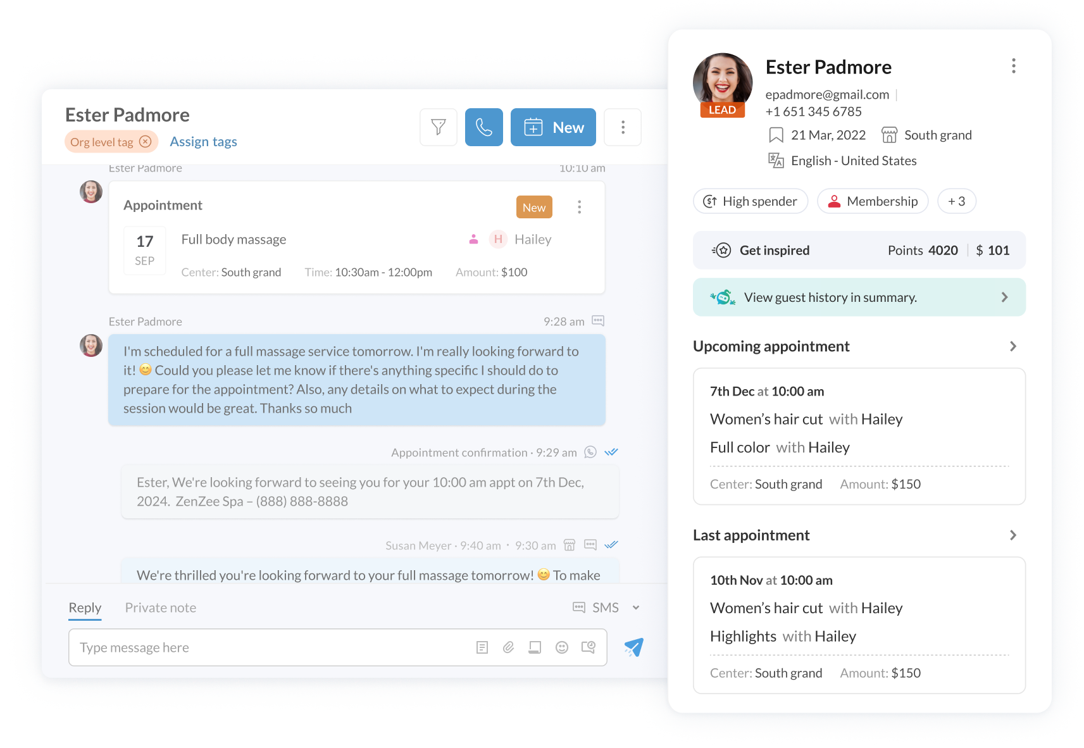Remove the Org level tag

(146, 142)
